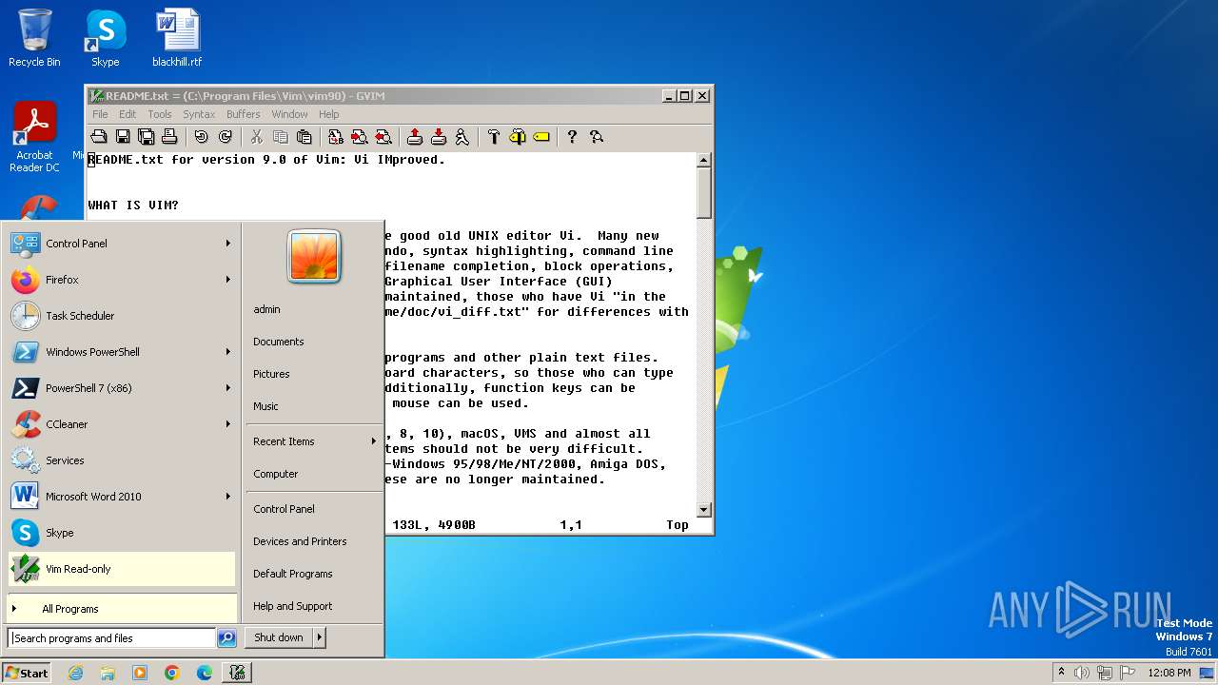The image size is (1218, 685).
Task: Run a Vim script with the running man icon
Action: [x=462, y=137]
